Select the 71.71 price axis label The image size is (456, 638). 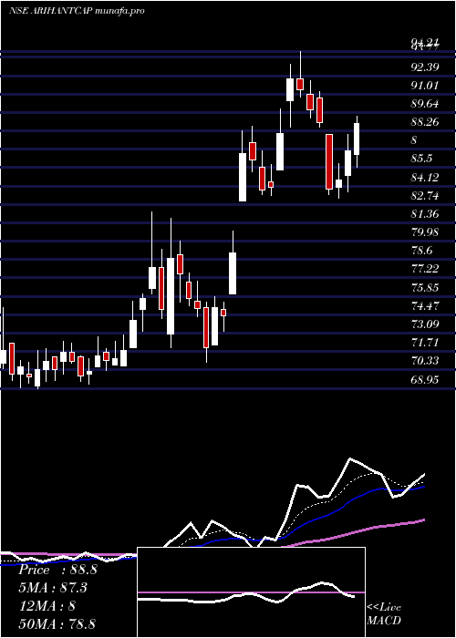click(425, 343)
